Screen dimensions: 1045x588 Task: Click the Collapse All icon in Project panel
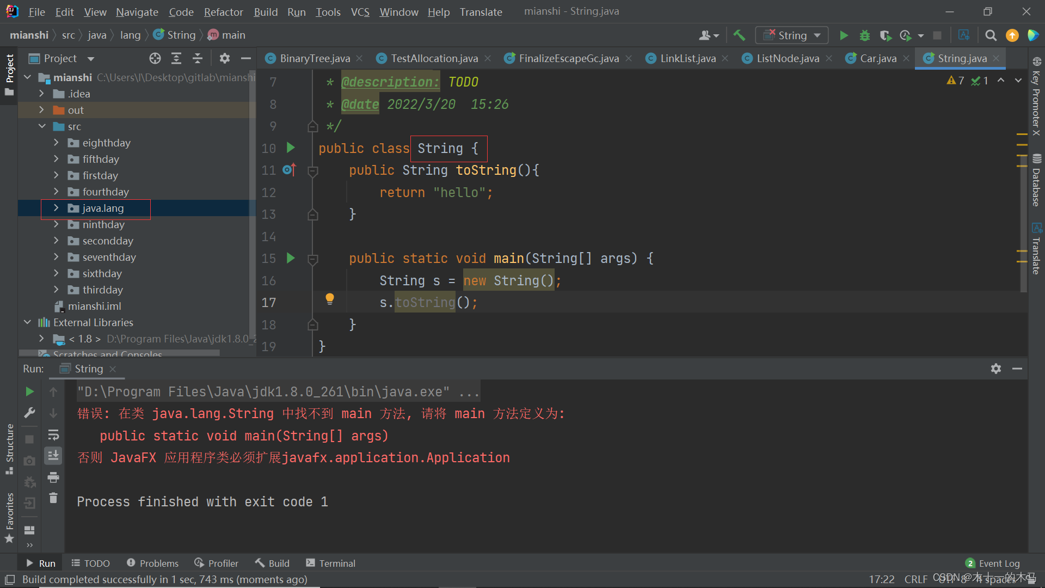click(x=198, y=58)
